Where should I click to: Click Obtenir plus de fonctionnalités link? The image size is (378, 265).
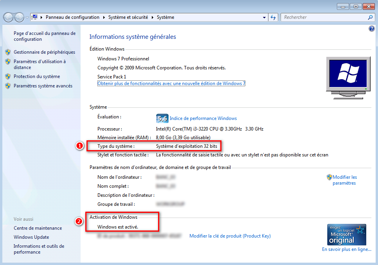coord(171,83)
